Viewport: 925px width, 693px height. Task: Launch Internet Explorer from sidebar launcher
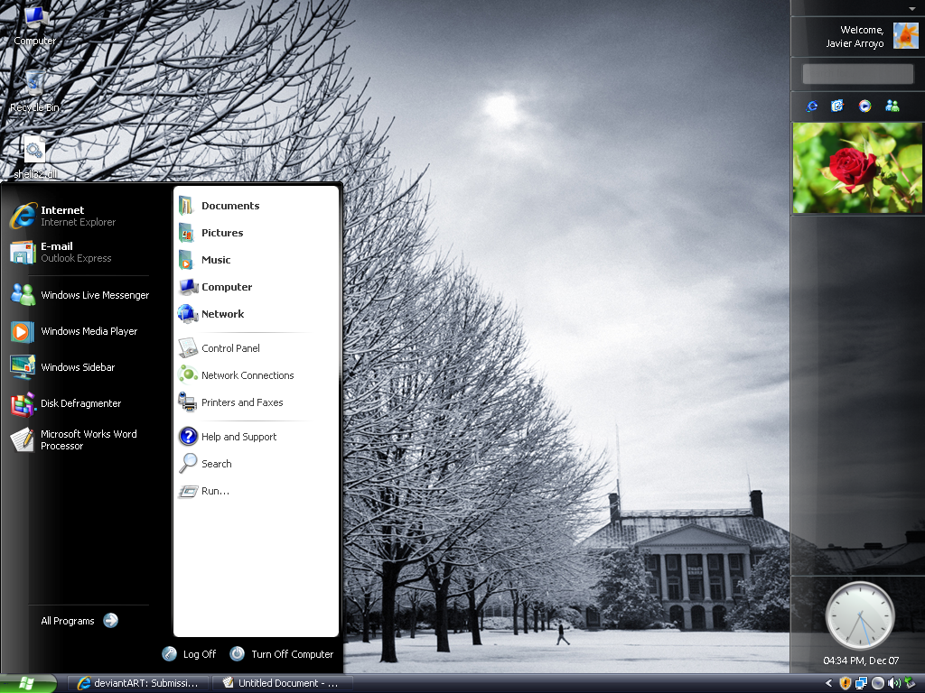pos(812,106)
